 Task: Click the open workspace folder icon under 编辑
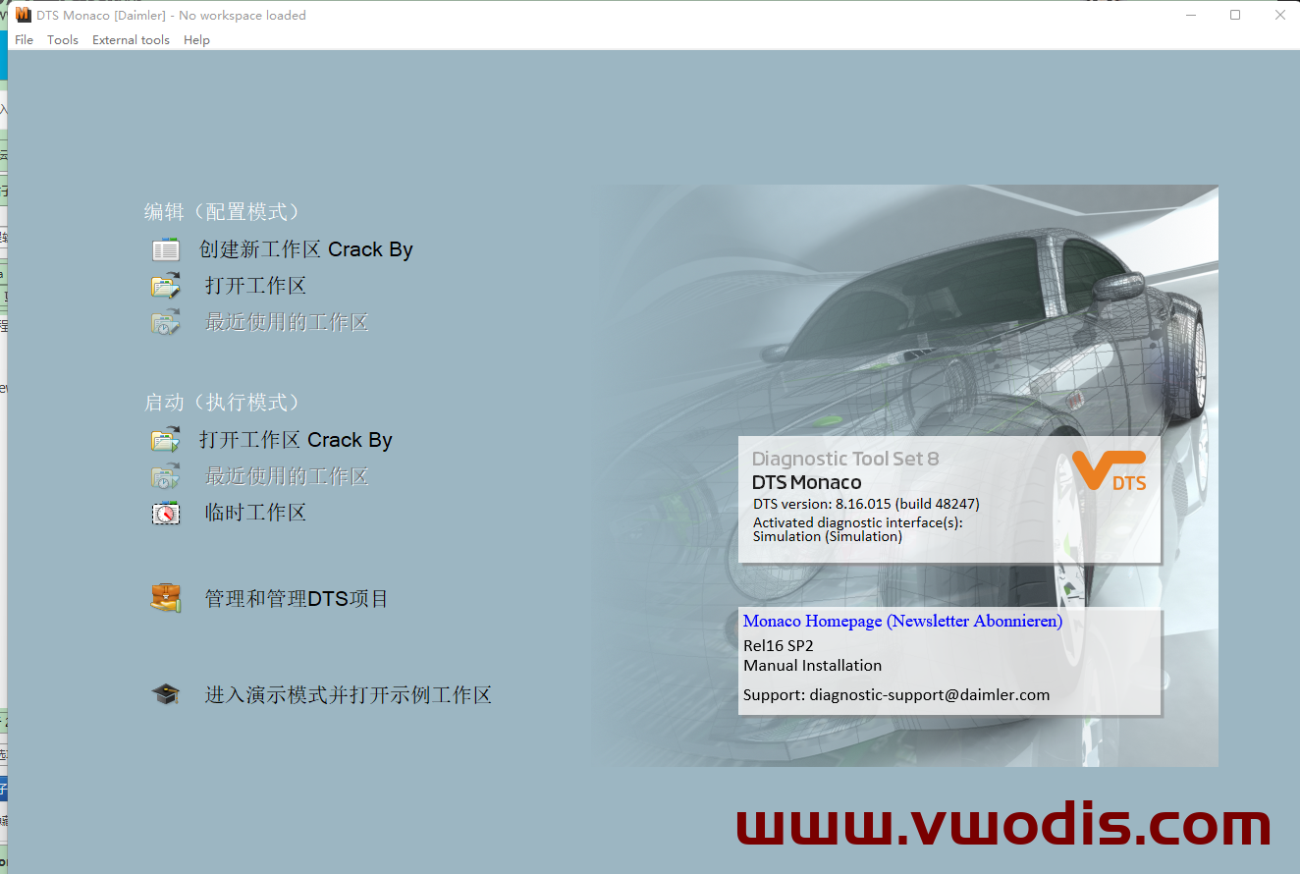point(166,286)
